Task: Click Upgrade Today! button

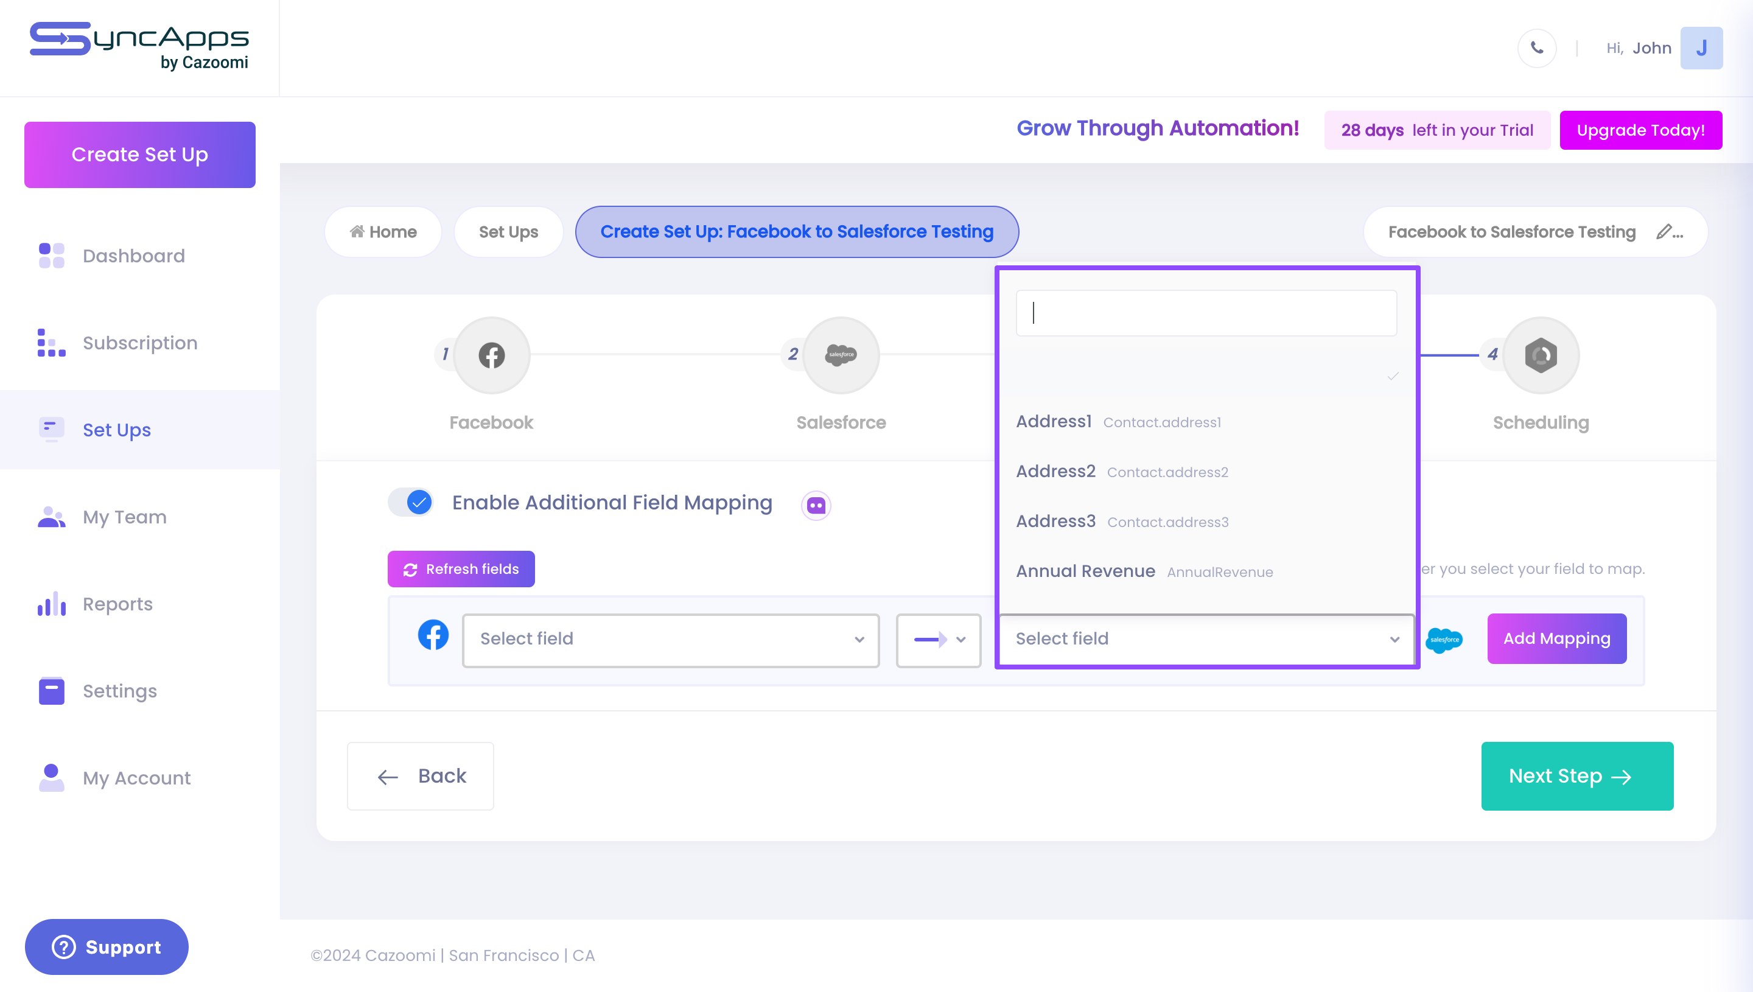Action: (x=1640, y=130)
